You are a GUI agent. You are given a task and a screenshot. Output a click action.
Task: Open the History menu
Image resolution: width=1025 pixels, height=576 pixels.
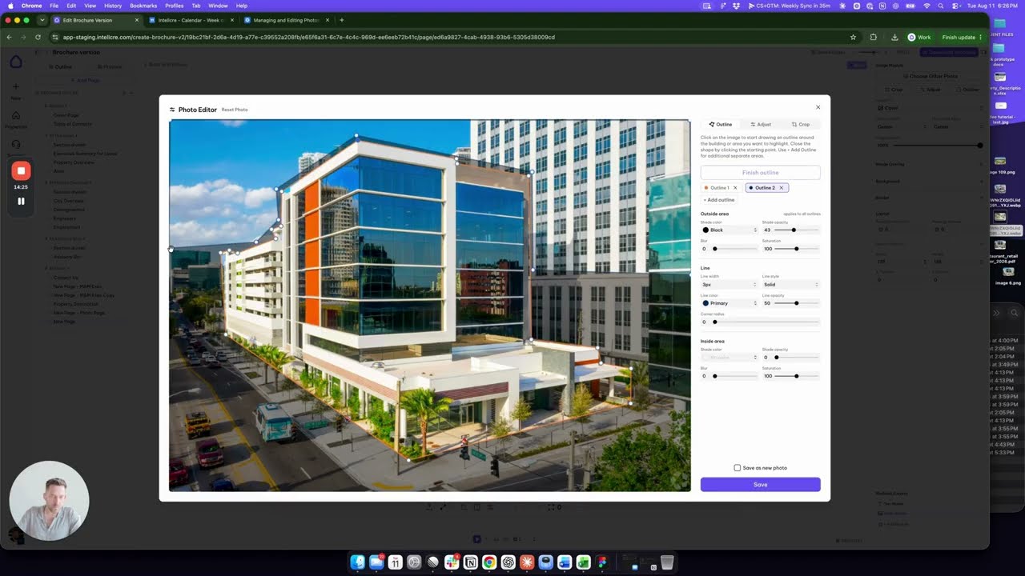113,6
